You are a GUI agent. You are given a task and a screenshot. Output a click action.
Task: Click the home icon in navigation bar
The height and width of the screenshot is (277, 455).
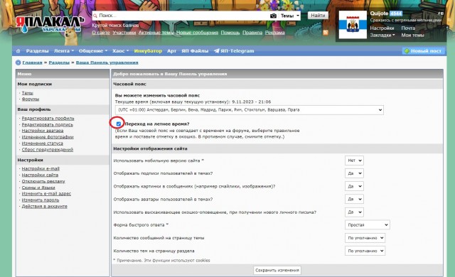pos(18,51)
